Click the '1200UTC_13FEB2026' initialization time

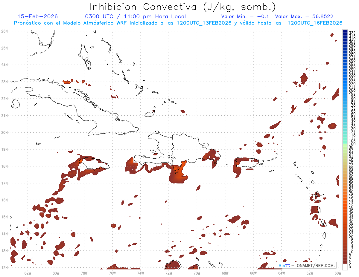(204, 23)
